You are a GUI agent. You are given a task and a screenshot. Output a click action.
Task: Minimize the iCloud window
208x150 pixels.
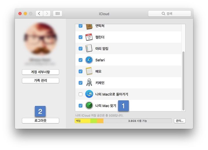tap(25, 14)
